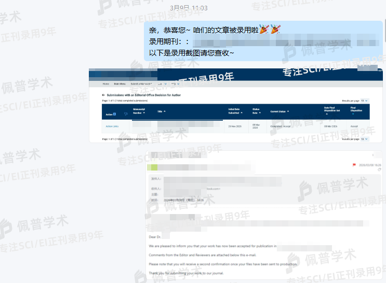Open bottom Results per page dropdown

click(365, 139)
